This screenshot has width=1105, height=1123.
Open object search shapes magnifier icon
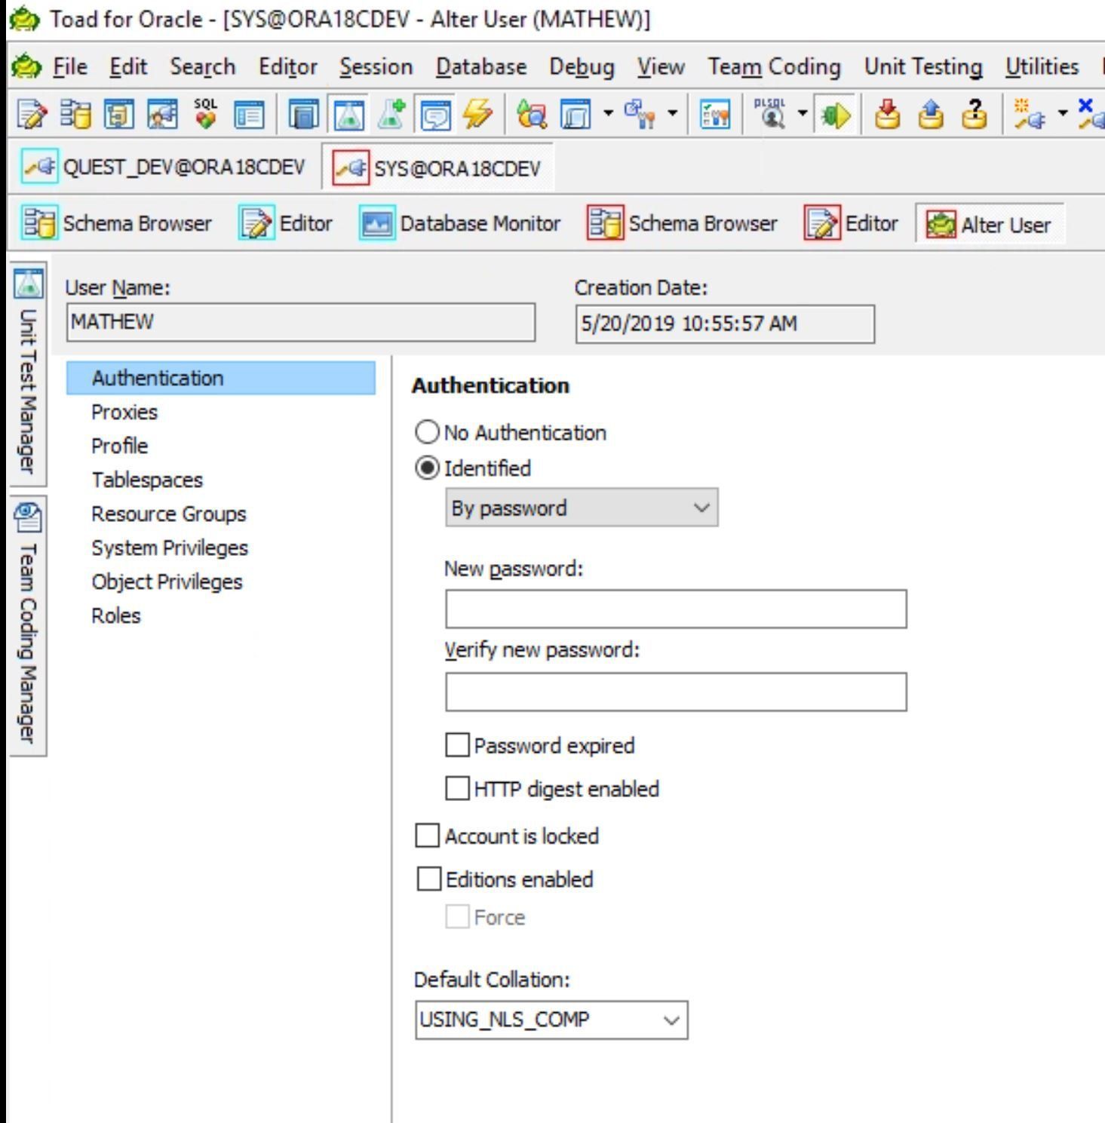531,115
